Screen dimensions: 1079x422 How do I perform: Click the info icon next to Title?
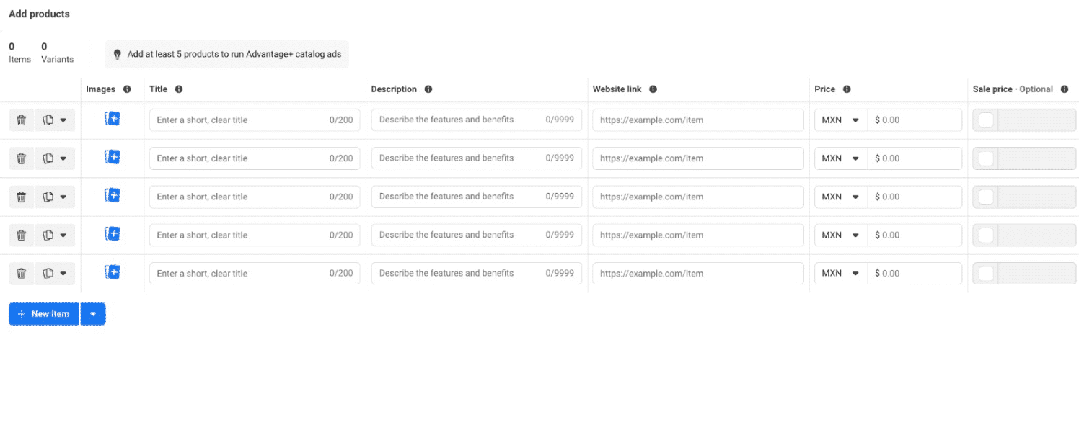click(x=179, y=89)
